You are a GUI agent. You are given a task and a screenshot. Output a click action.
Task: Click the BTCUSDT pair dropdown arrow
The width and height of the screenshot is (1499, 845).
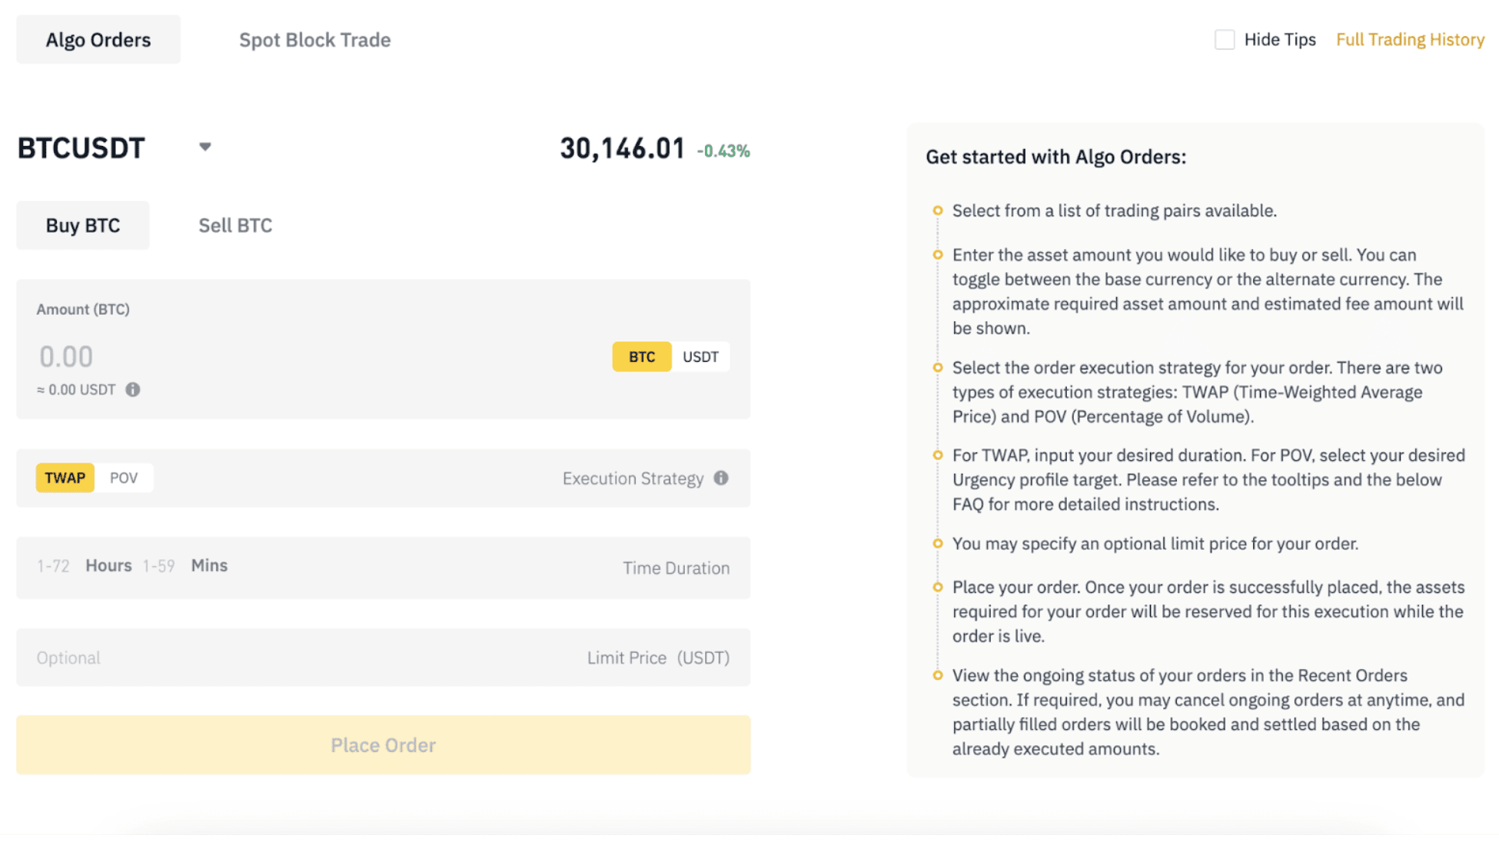click(x=204, y=146)
